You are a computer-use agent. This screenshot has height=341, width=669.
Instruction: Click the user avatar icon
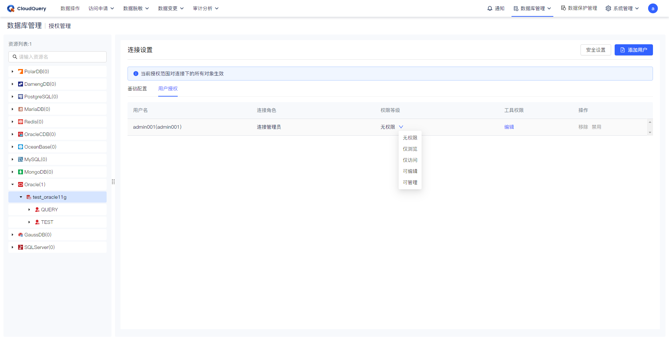(653, 8)
